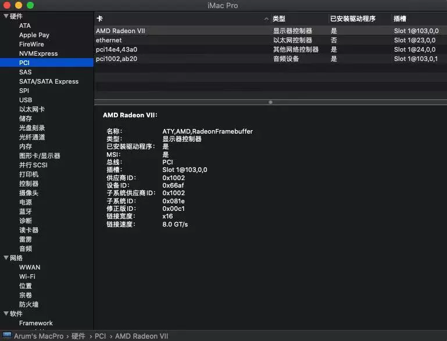Select 以太网卡 in the sidebar
This screenshot has height=341, width=447.
pyautogui.click(x=31, y=109)
